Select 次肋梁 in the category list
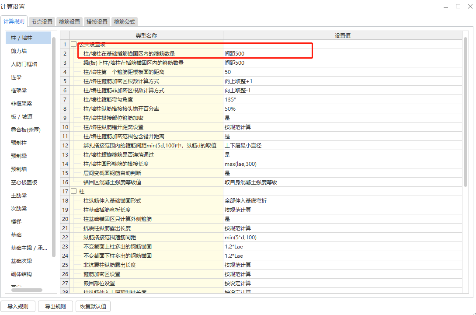 (x=28, y=208)
